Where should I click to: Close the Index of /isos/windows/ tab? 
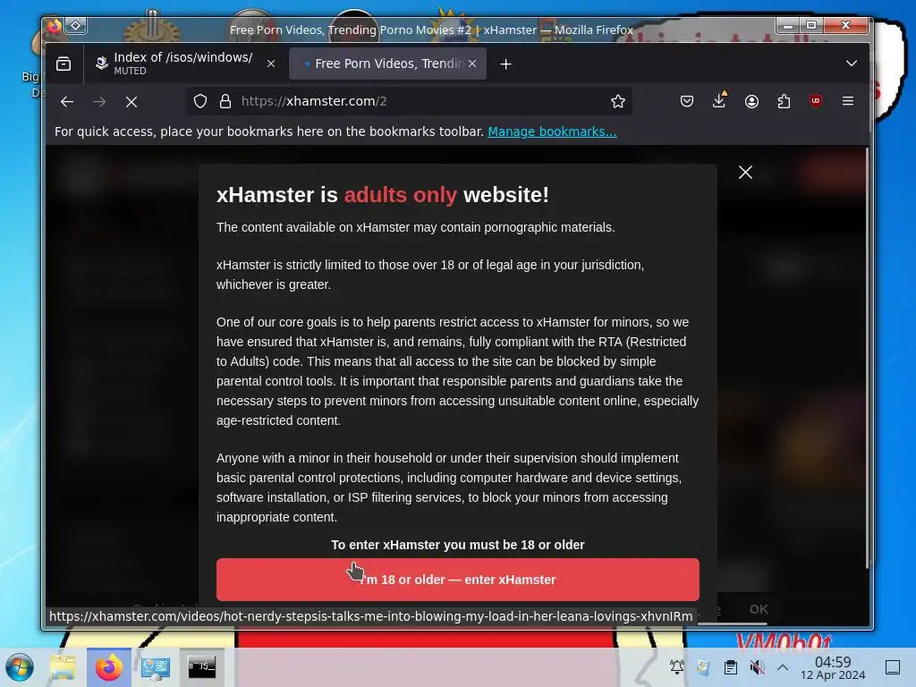tap(271, 64)
